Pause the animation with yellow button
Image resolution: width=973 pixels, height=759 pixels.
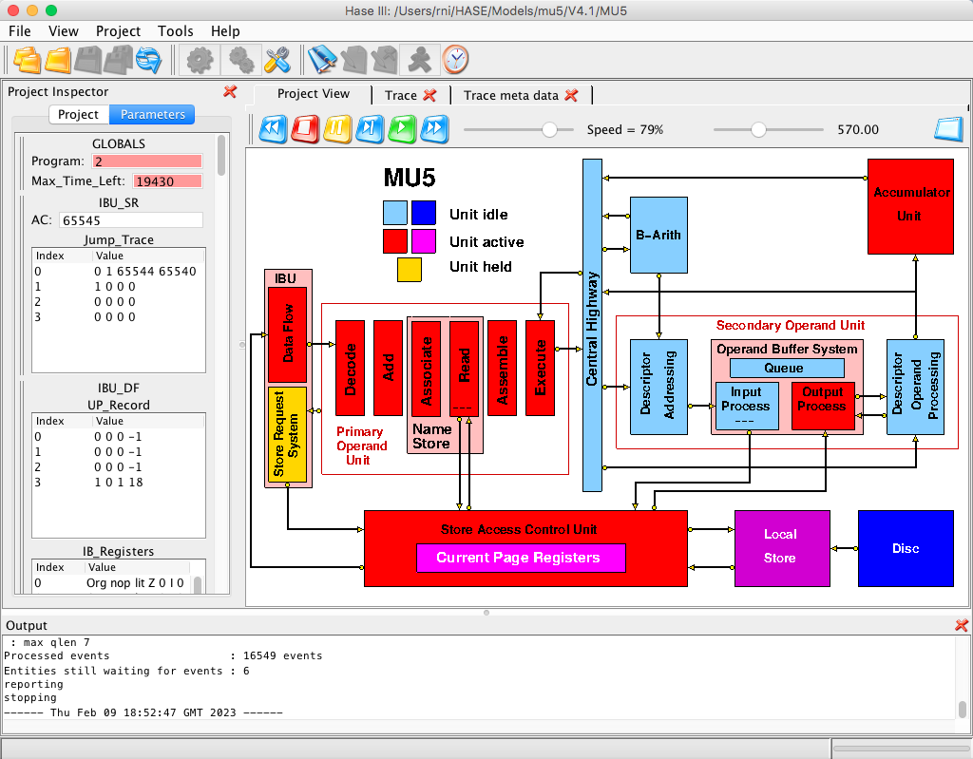click(x=337, y=129)
